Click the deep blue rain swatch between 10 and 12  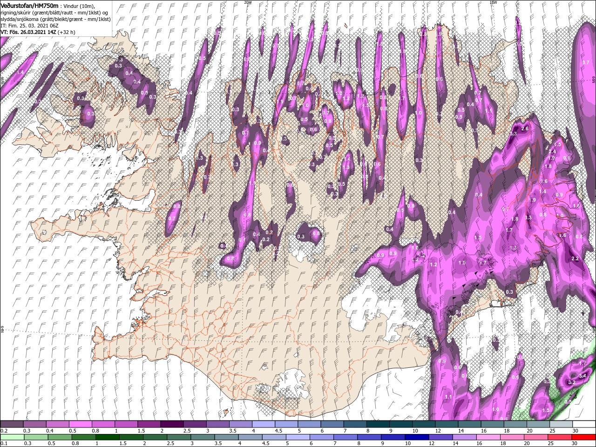point(416,438)
